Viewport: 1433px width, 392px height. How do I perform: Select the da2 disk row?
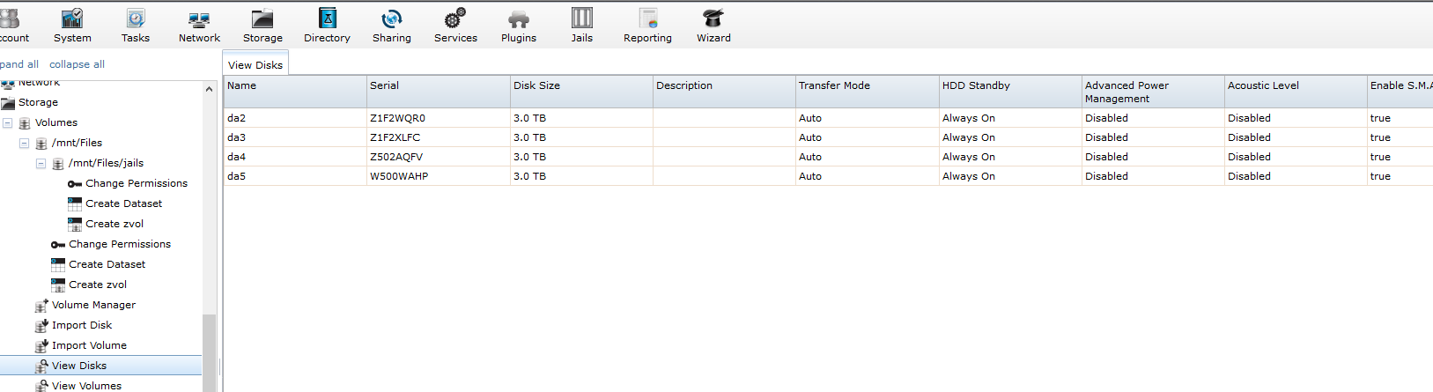828,118
